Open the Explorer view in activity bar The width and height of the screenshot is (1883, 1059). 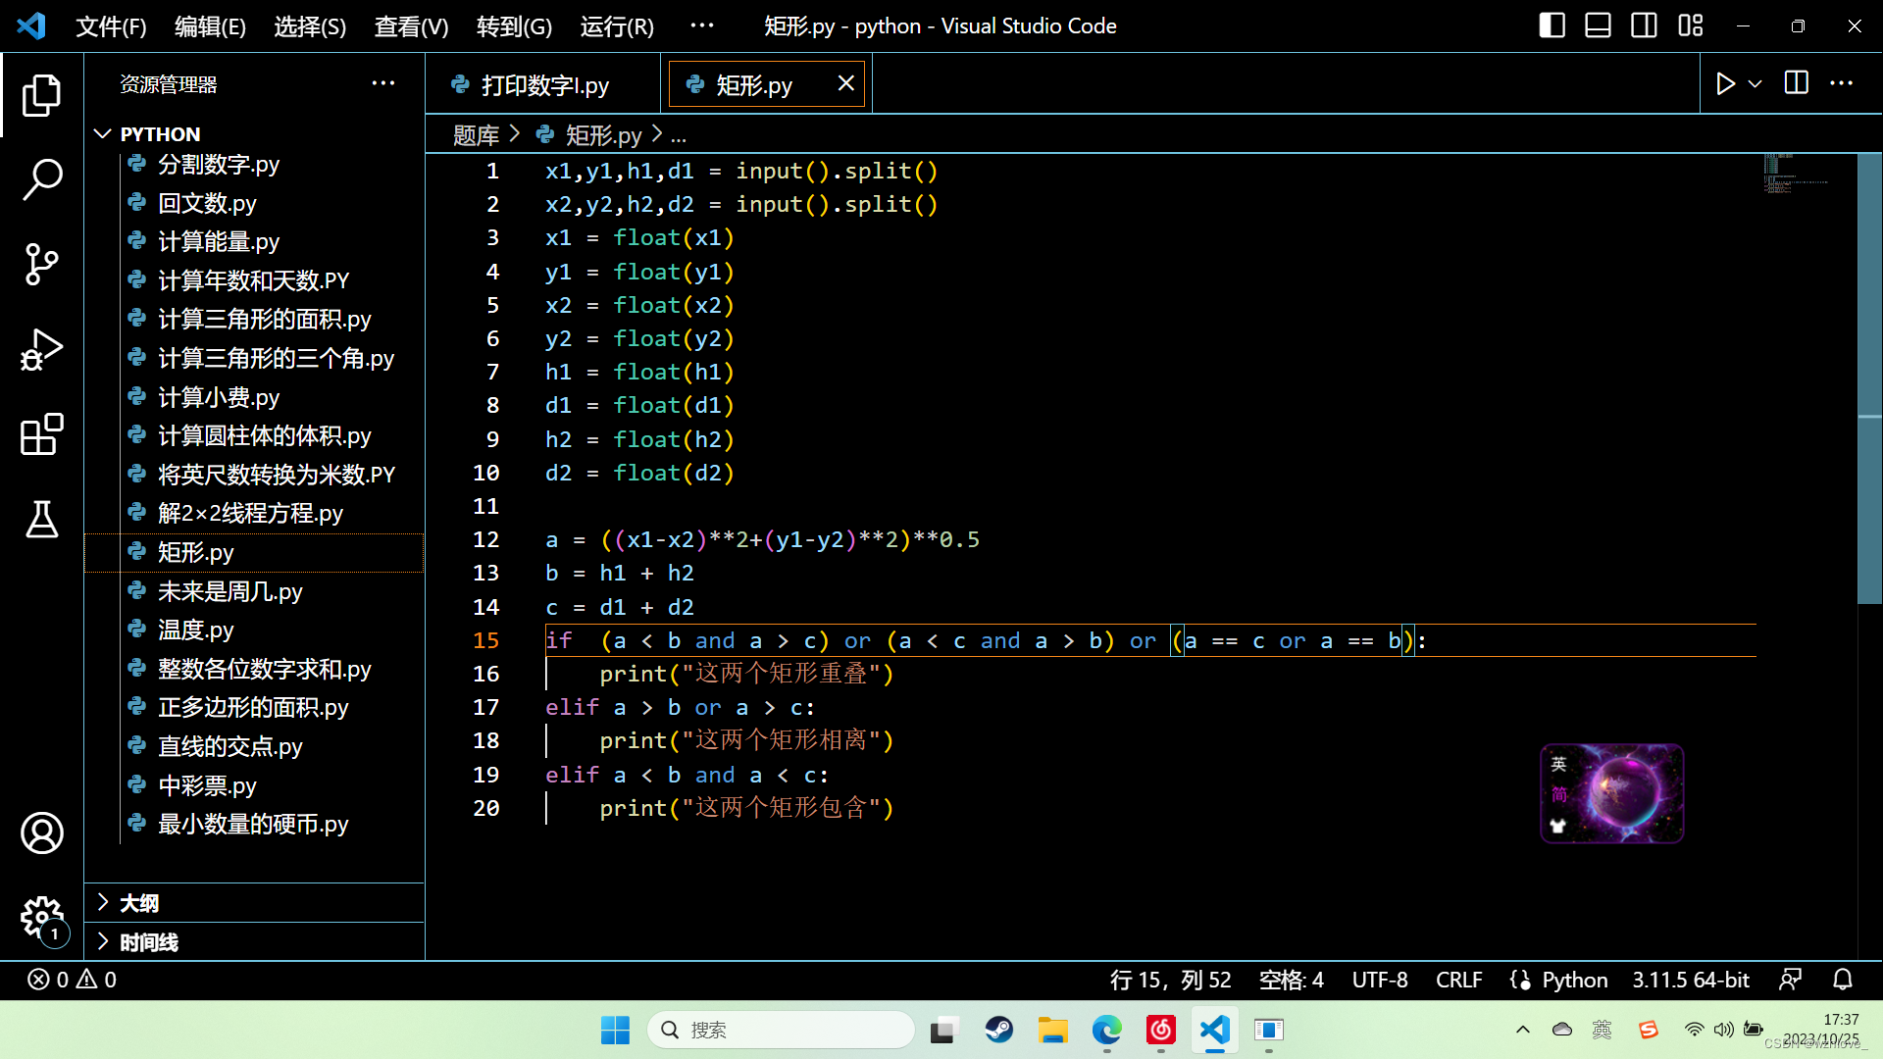pos(41,96)
